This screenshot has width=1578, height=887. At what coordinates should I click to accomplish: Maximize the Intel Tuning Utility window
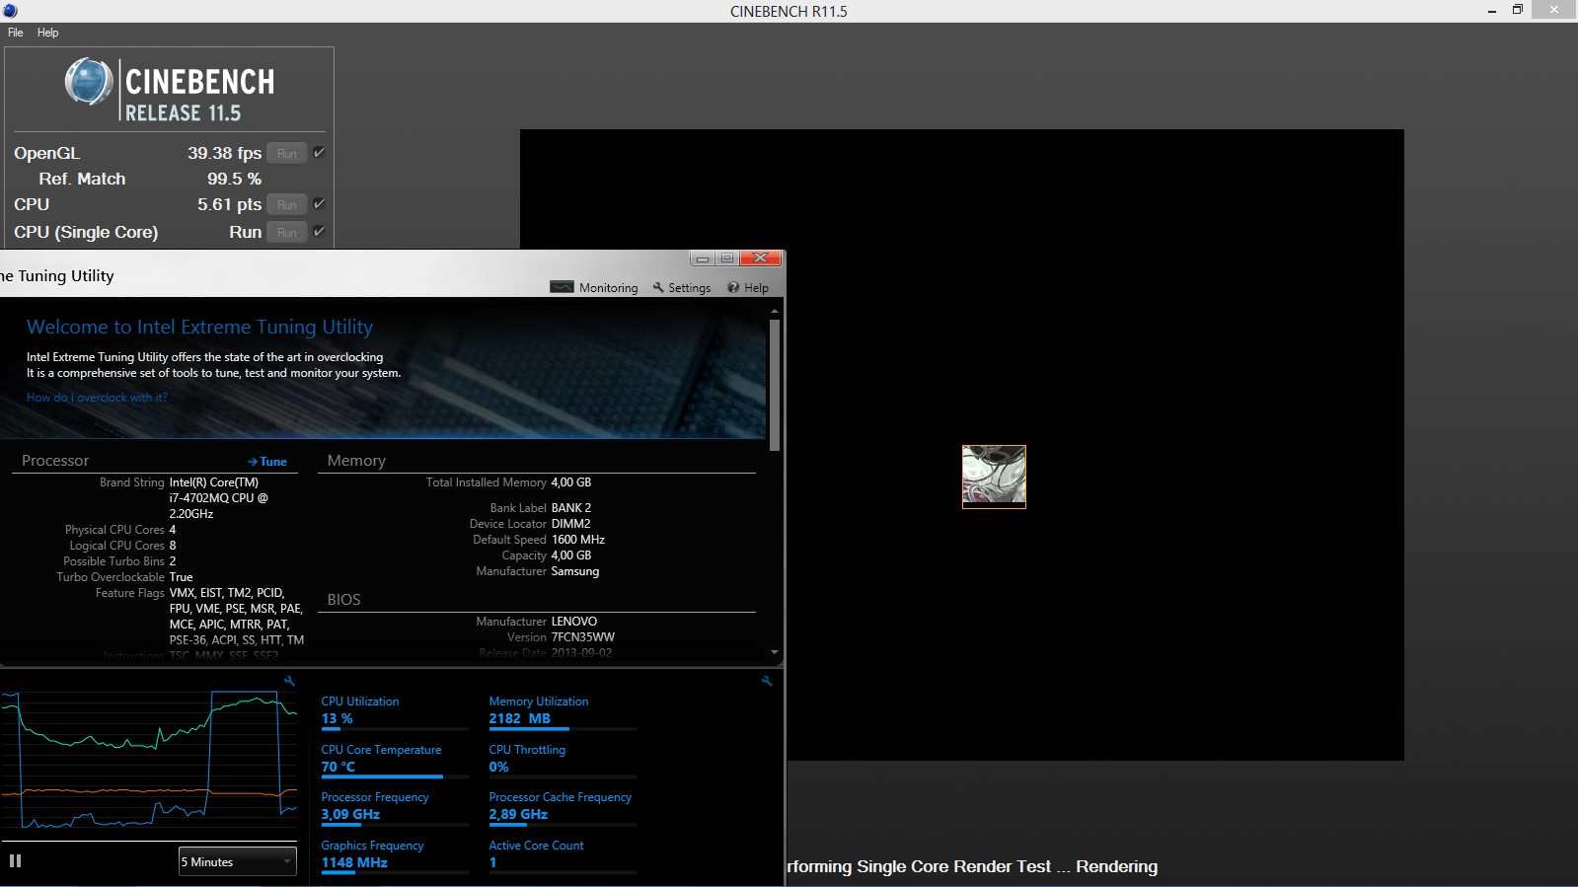(727, 259)
